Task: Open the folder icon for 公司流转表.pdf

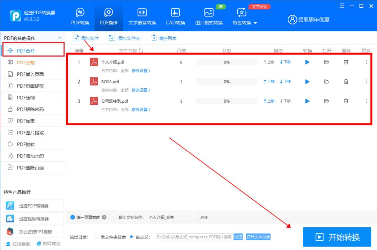Action: coord(326,101)
